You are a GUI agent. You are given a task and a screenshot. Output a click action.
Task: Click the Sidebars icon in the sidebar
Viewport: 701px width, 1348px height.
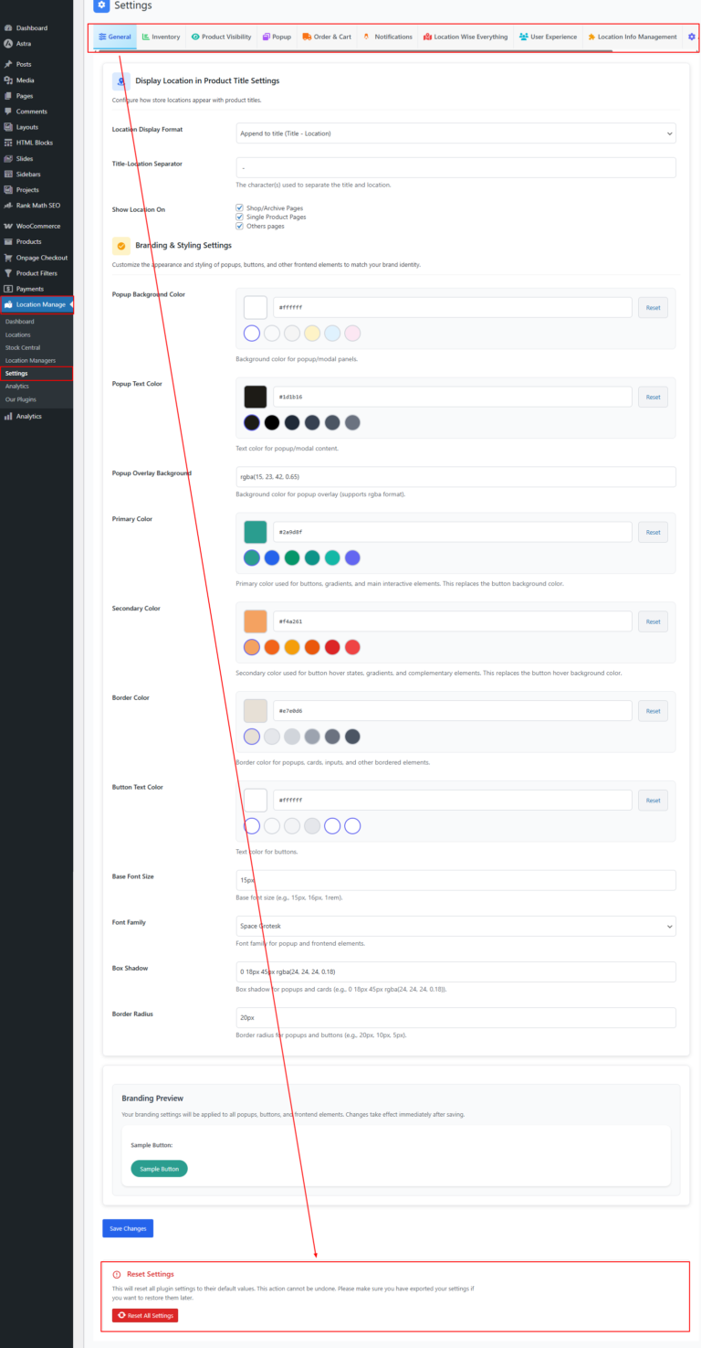point(8,174)
